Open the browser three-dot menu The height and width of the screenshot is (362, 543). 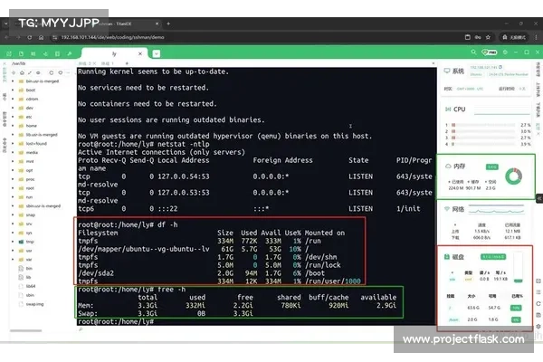pos(536,37)
